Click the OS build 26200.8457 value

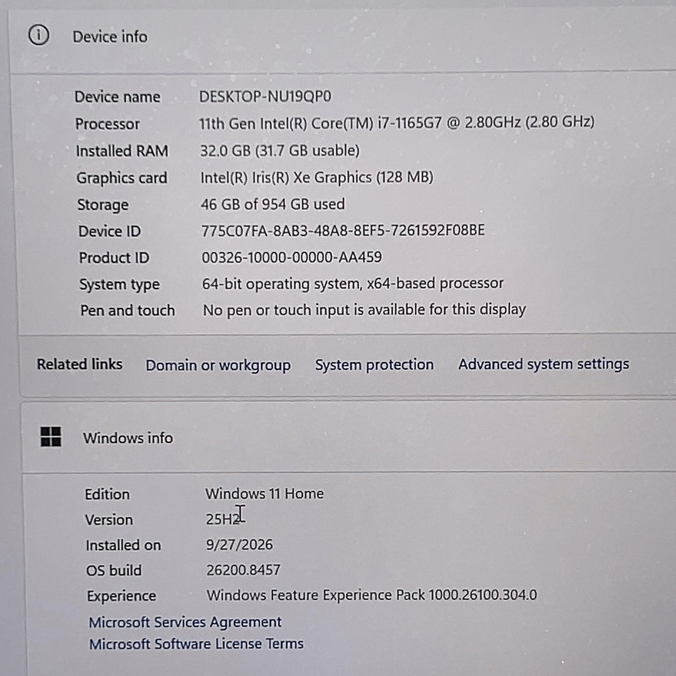[243, 570]
